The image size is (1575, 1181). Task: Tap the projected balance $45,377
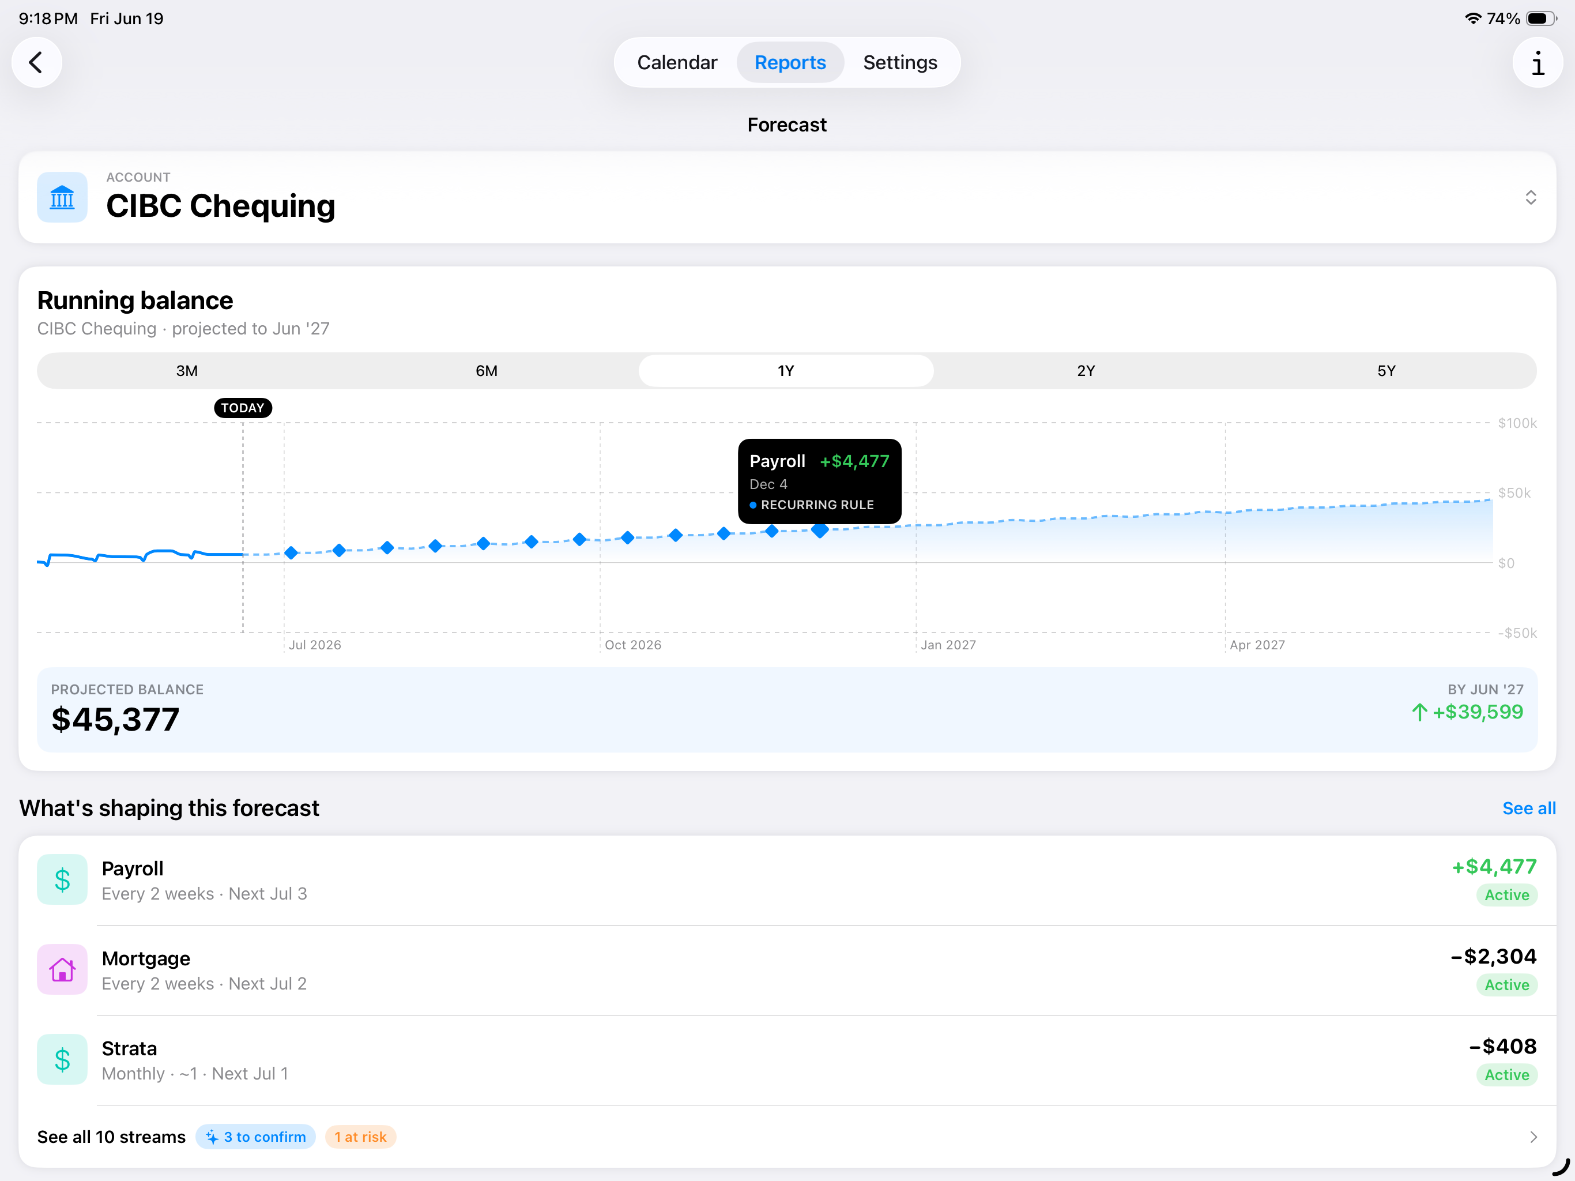click(115, 720)
